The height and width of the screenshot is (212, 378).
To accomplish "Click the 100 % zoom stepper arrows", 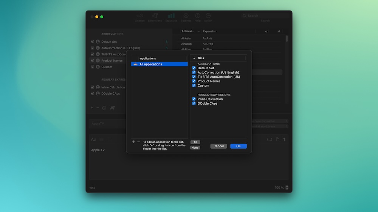I will pos(287,188).
